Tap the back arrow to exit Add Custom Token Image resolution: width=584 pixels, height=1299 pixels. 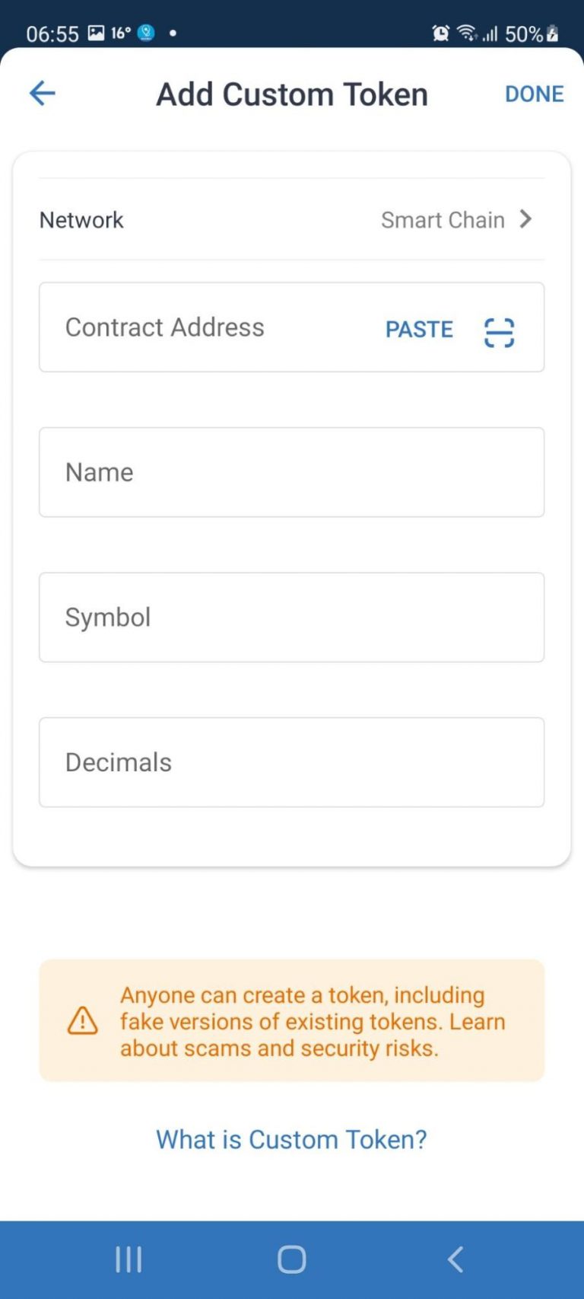click(x=42, y=93)
